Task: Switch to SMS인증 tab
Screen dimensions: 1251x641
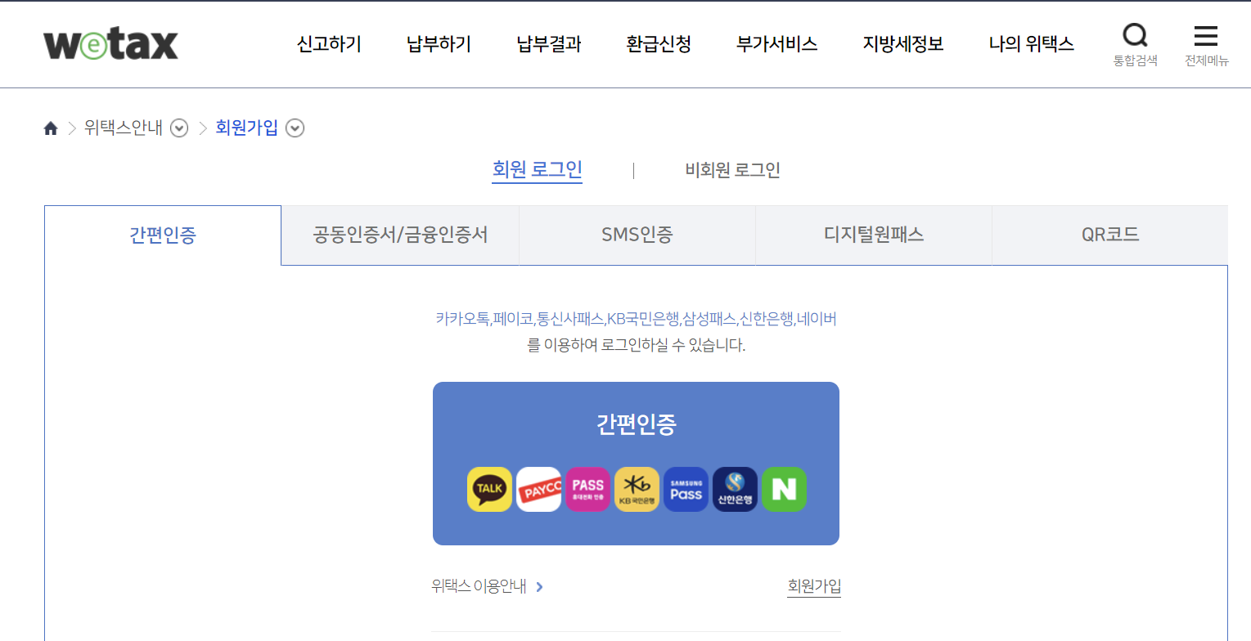Action: click(637, 235)
